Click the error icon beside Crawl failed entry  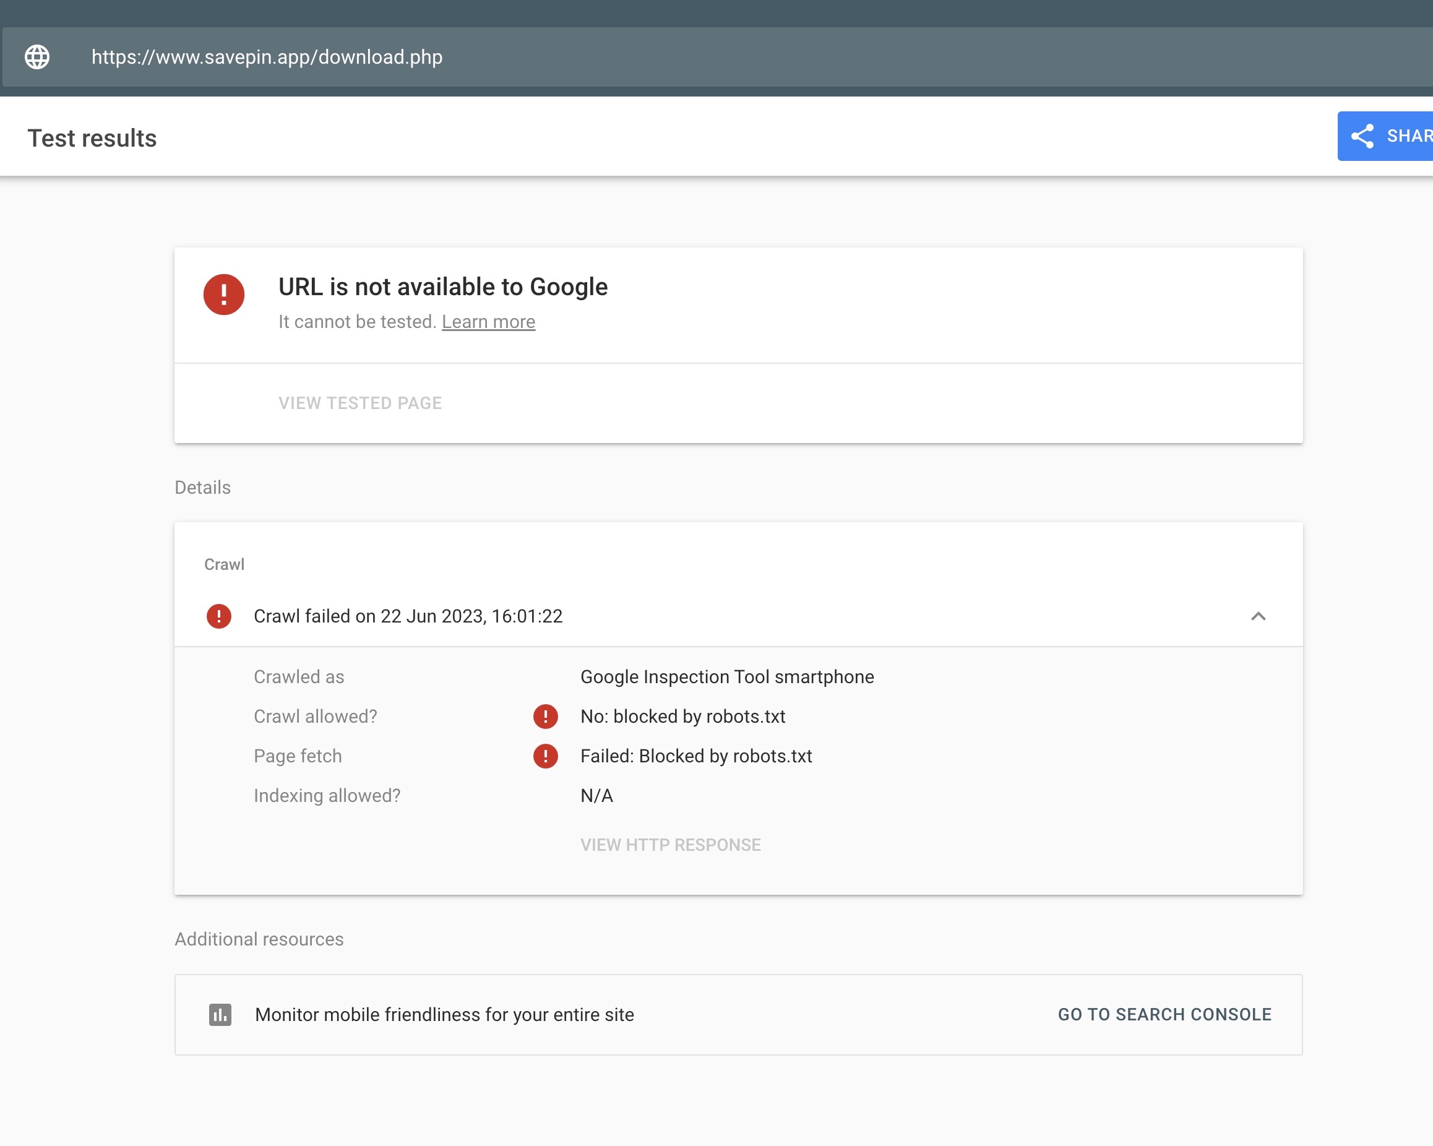coord(218,616)
